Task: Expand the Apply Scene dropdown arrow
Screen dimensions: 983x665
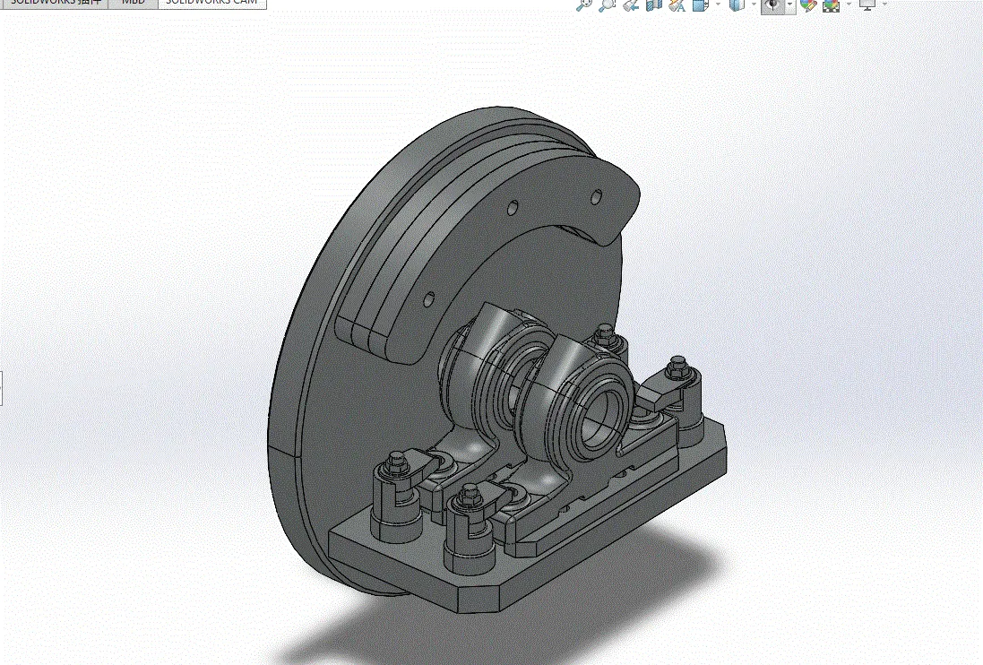Action: (849, 4)
